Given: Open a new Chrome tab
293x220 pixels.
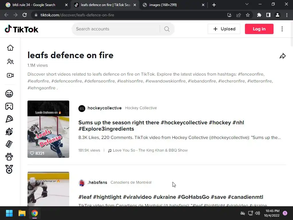Looking at the screenshot, I should (214, 5).
